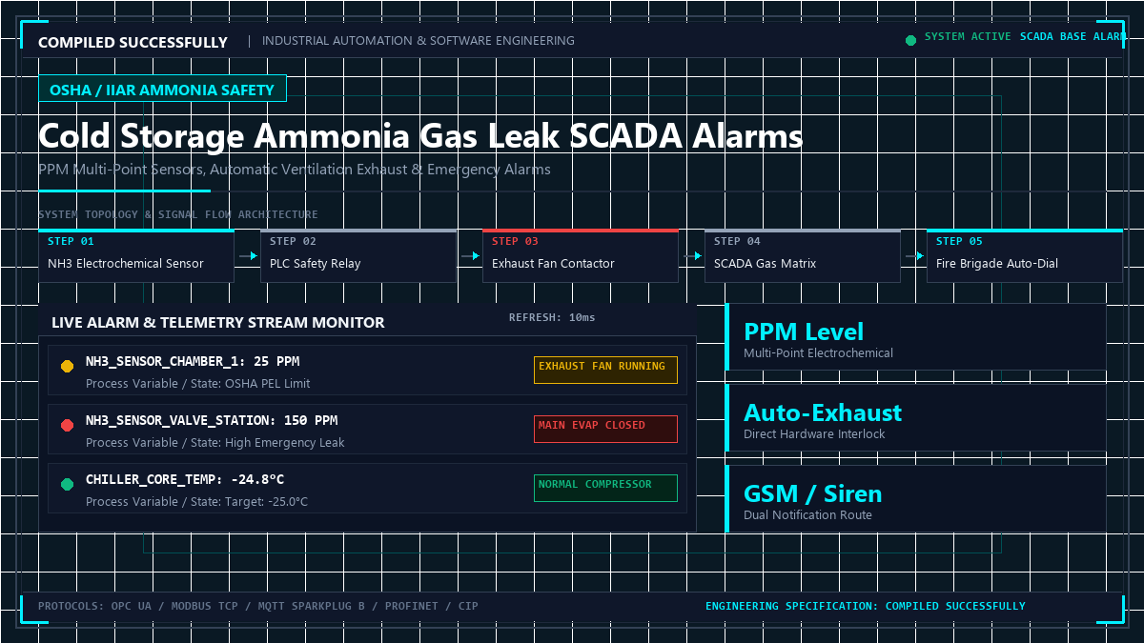Click Industrial Automation & Software Engineering text
This screenshot has width=1144, height=643.
tap(419, 41)
